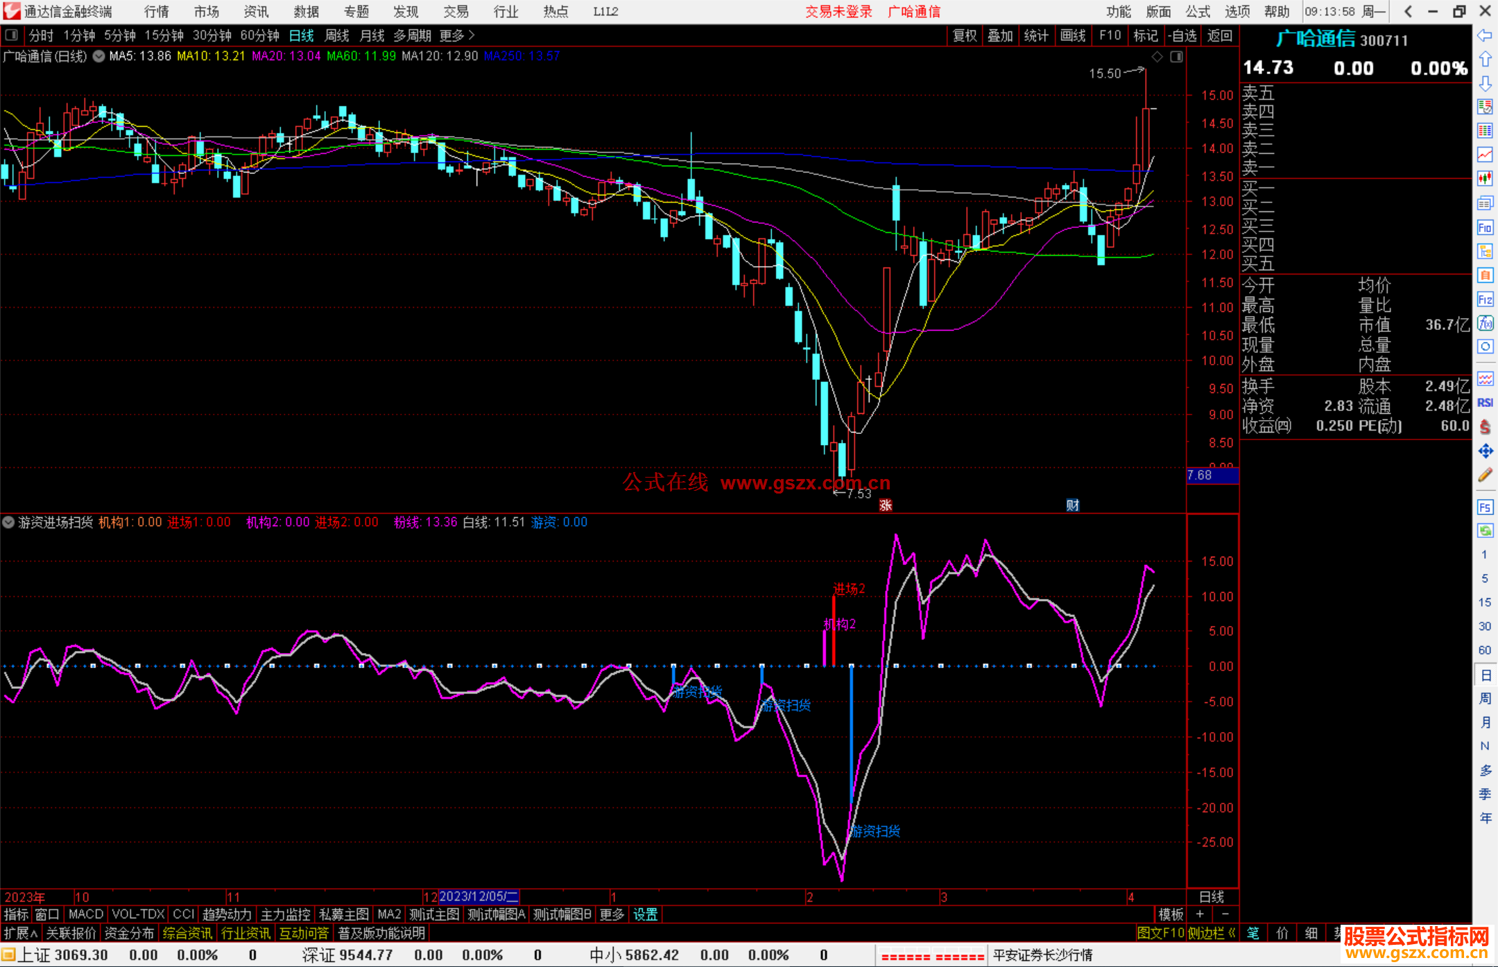Image resolution: width=1498 pixels, height=967 pixels.
Task: Select the pencil drawing tool icon
Action: (x=1485, y=475)
